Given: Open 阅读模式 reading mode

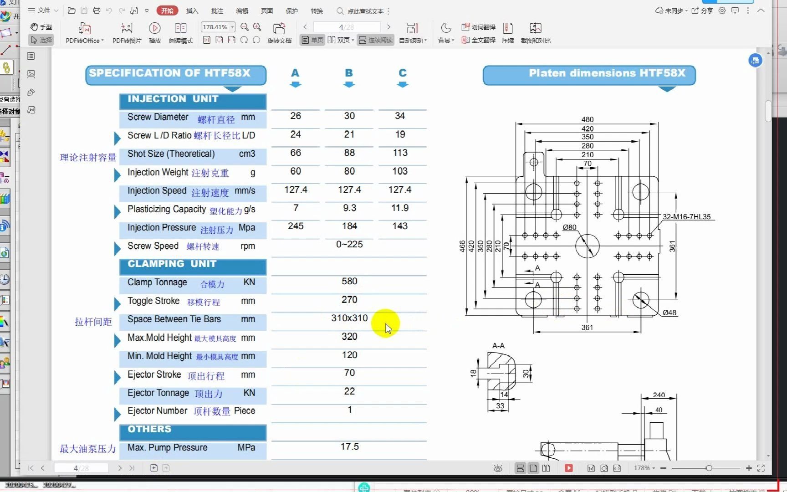Looking at the screenshot, I should (x=180, y=33).
